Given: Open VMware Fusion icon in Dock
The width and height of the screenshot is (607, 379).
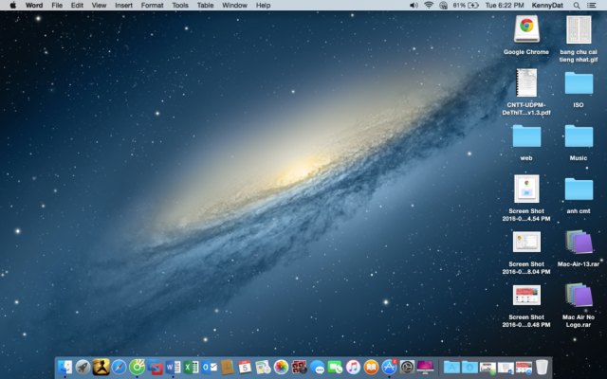Looking at the screenshot, I should pos(155,367).
